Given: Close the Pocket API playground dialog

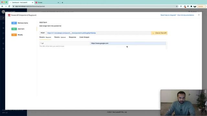Looking at the screenshot, I should tap(199, 15).
